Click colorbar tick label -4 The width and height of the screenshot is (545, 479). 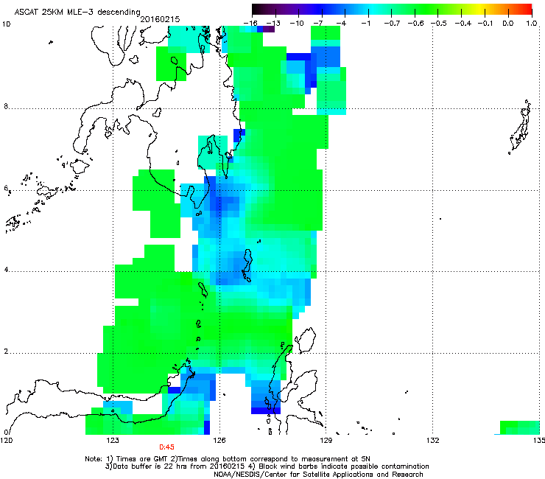pos(341,24)
